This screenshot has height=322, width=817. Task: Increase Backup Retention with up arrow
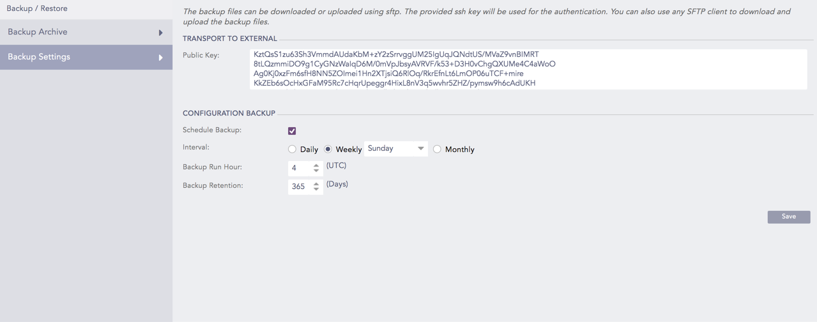click(x=316, y=184)
